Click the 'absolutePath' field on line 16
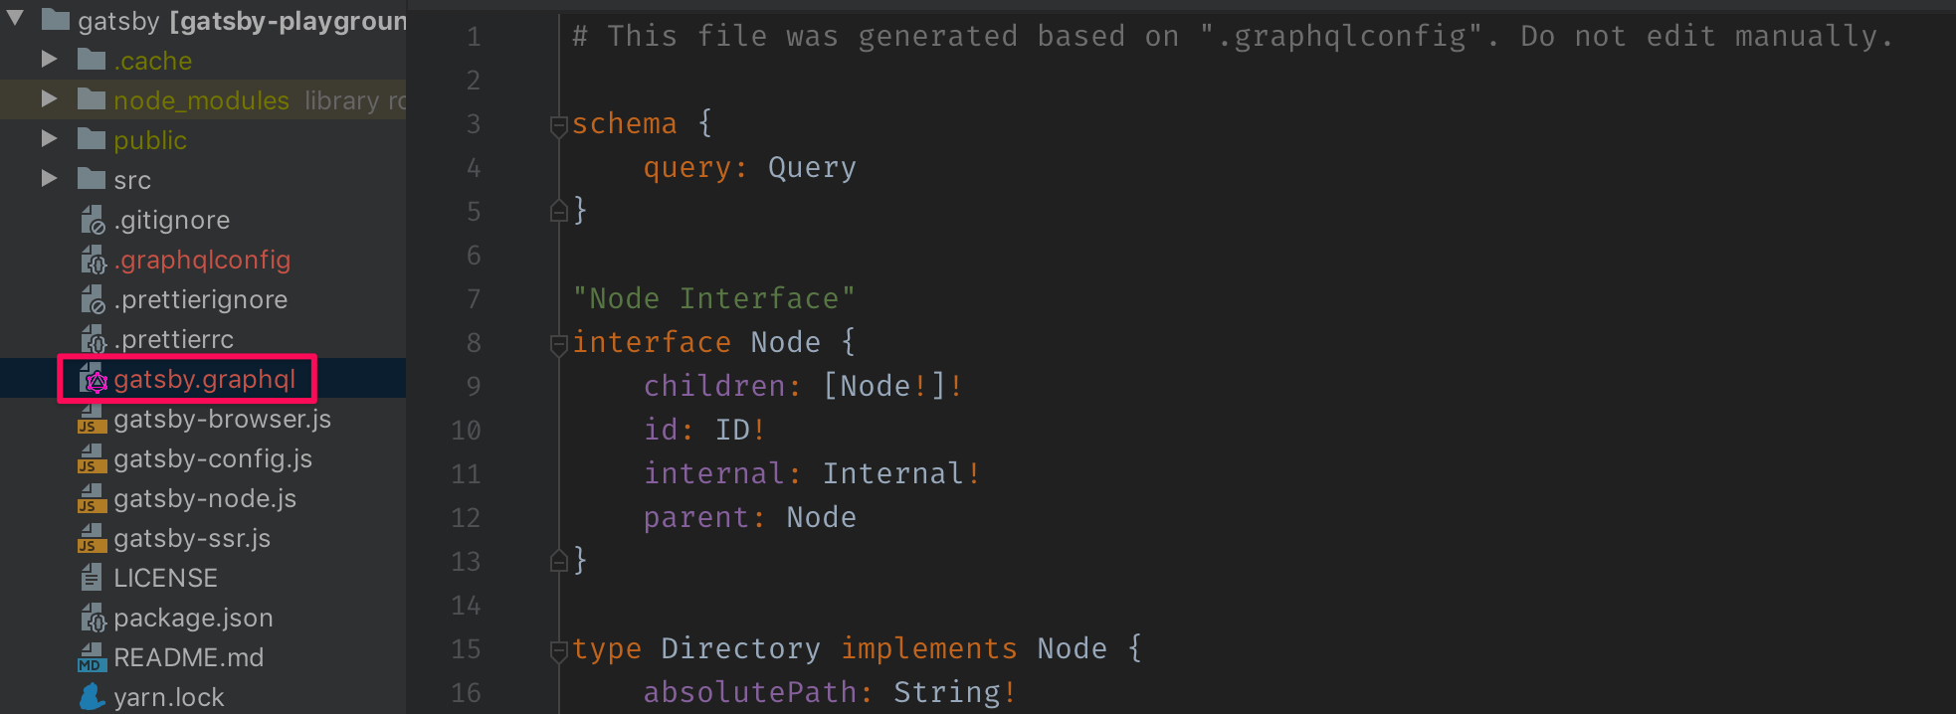The height and width of the screenshot is (714, 1956). coord(750,693)
